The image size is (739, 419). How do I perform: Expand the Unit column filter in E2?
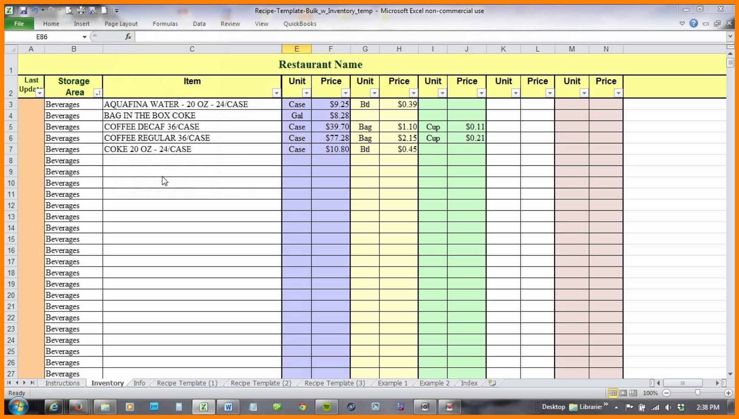(x=306, y=93)
